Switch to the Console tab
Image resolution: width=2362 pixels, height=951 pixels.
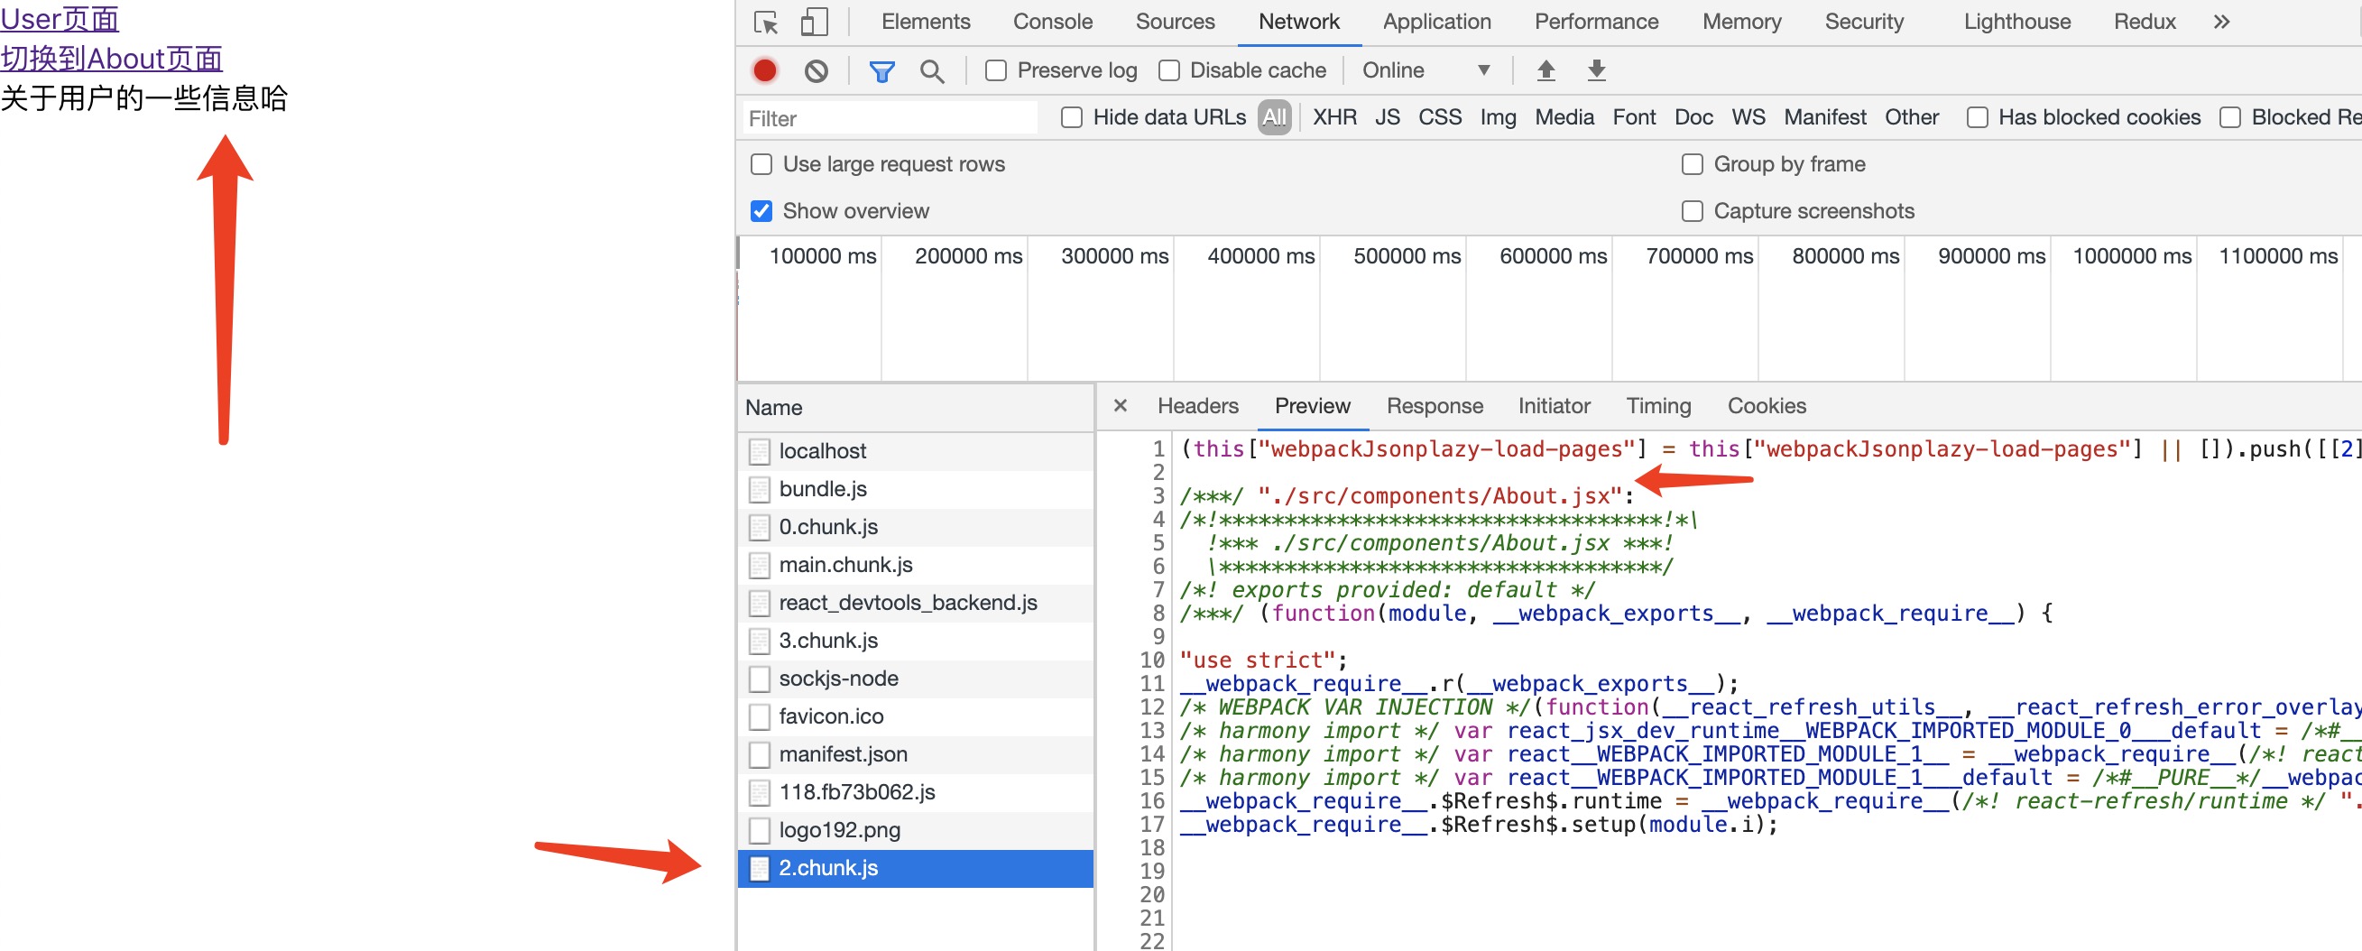(1053, 22)
